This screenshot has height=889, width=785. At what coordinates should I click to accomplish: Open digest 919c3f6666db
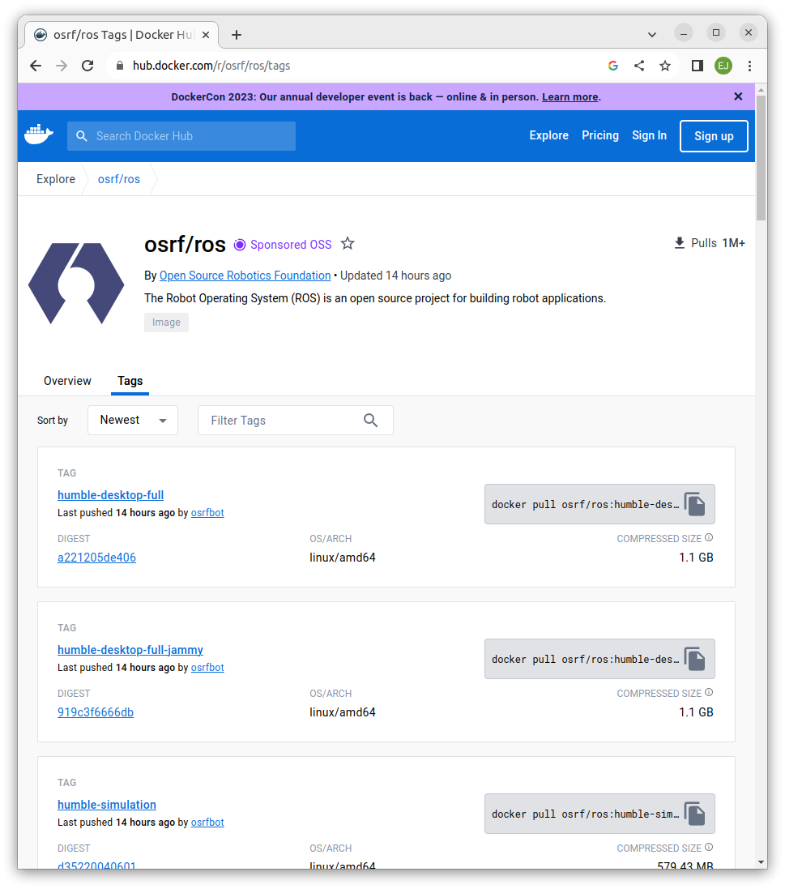click(96, 712)
